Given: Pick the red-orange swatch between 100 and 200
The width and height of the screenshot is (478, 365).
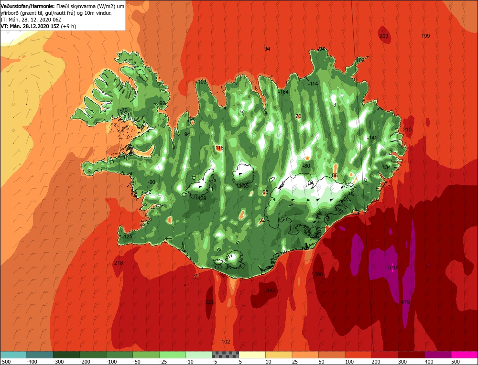Looking at the screenshot, I should coord(358,354).
